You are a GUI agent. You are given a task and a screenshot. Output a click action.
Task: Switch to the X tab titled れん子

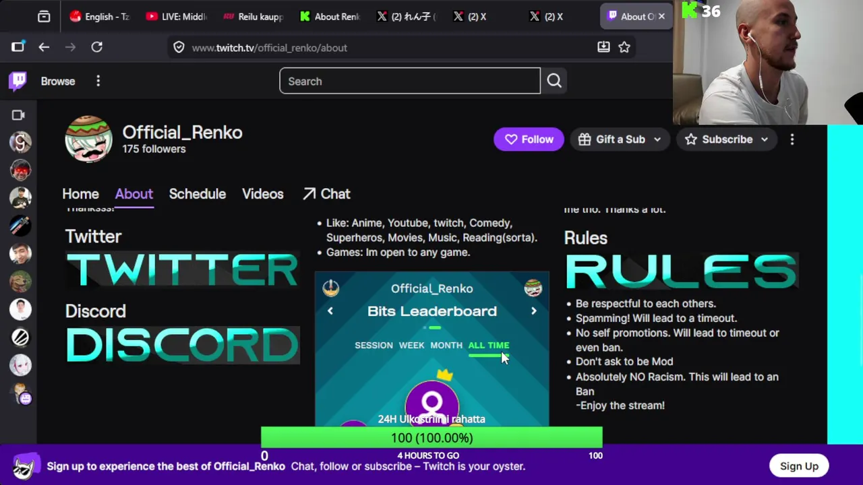click(x=407, y=16)
